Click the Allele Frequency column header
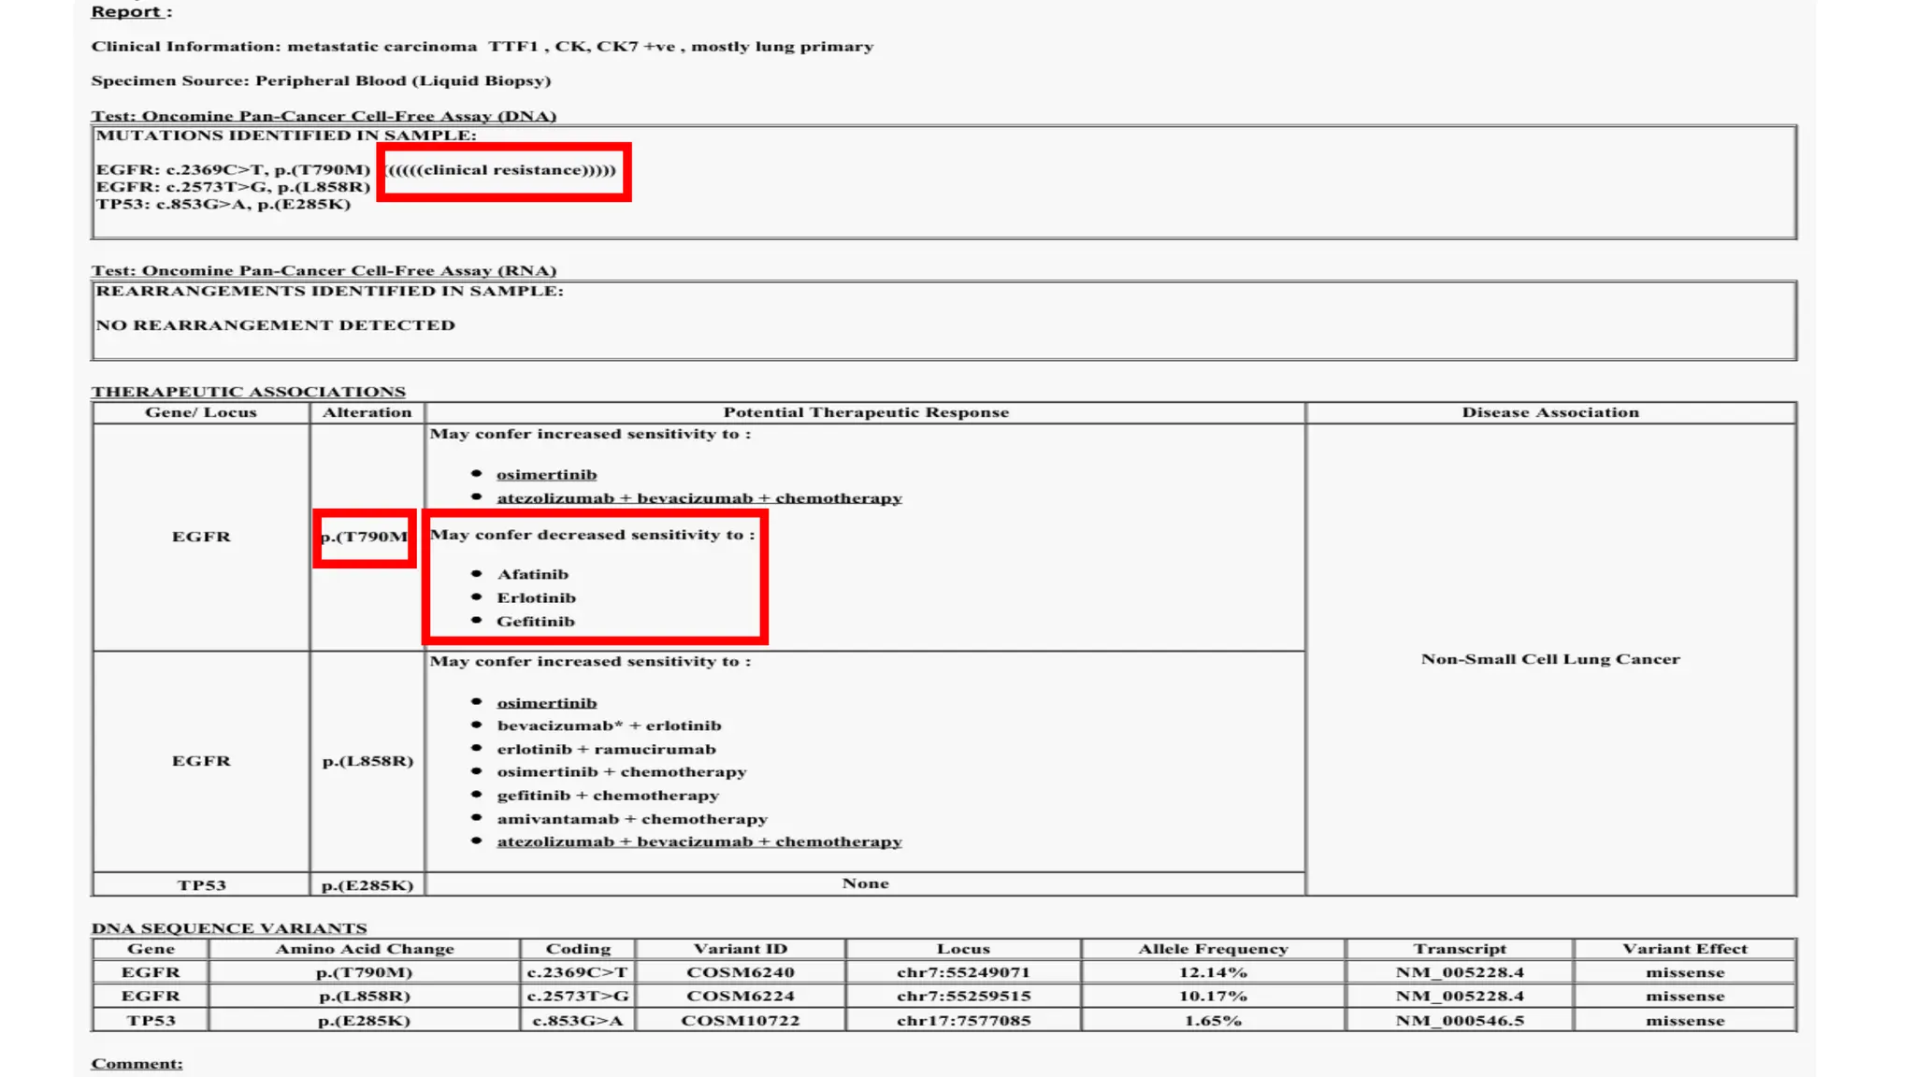1915x1077 pixels. coord(1212,949)
